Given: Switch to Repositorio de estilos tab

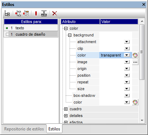Looking at the screenshot, I should point(24,129).
